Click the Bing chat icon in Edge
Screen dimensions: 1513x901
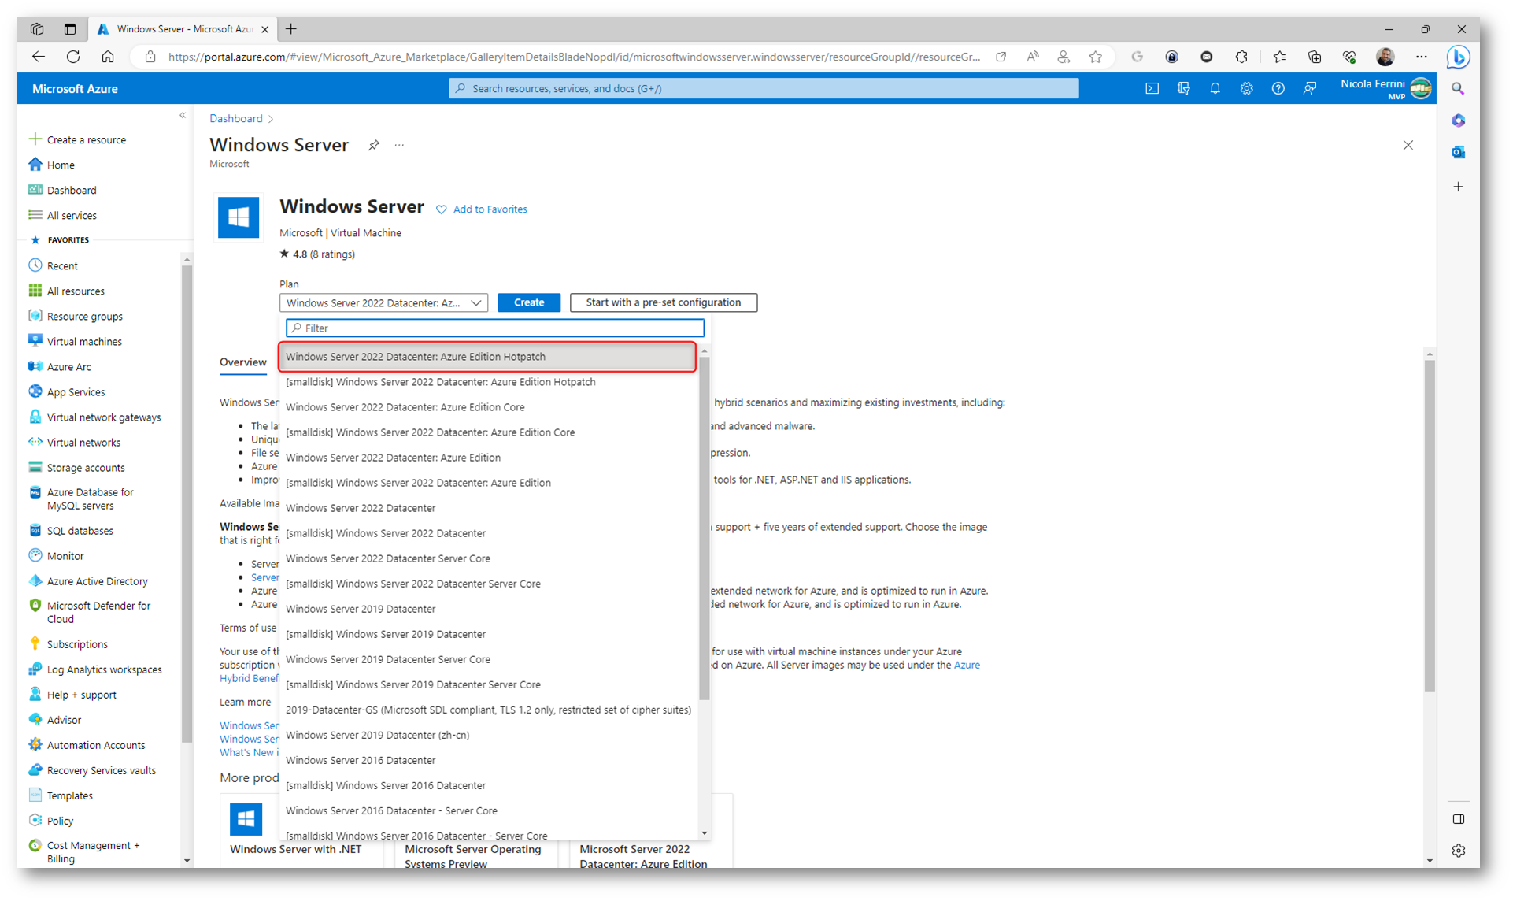[1458, 57]
